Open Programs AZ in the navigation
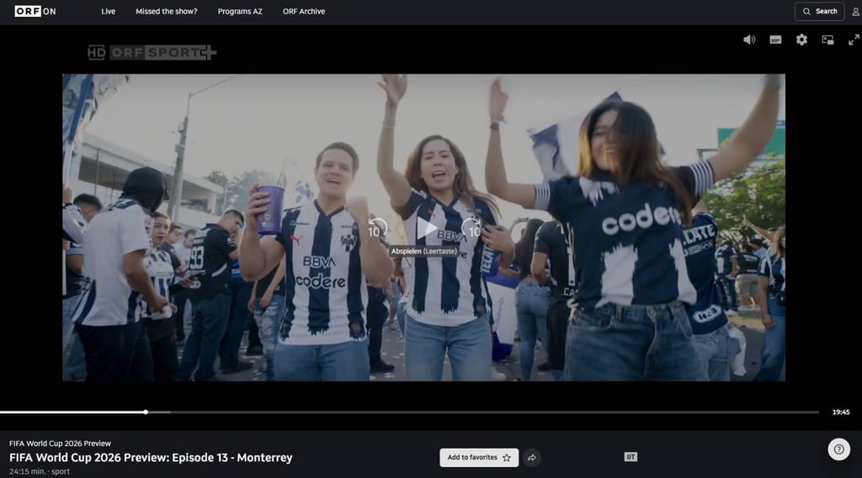 (240, 11)
